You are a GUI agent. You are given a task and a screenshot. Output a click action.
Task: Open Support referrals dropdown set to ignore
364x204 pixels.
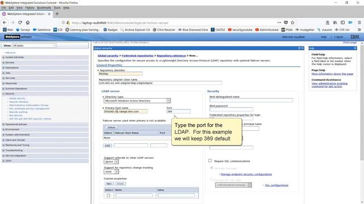[111, 161]
